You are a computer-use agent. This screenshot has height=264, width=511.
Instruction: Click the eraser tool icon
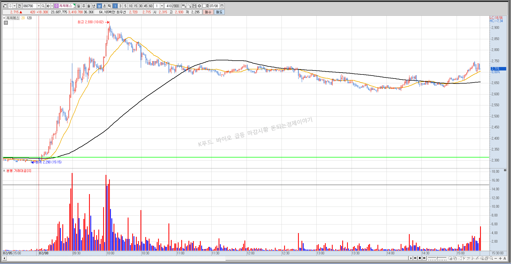click(482, 258)
